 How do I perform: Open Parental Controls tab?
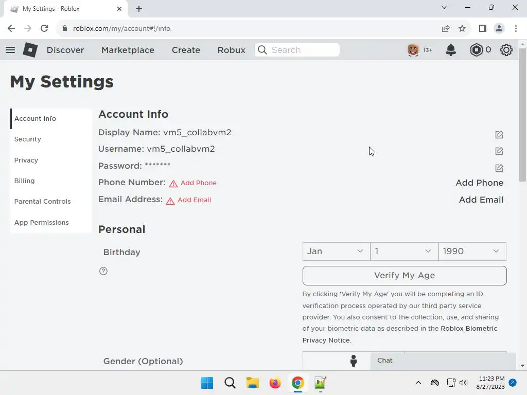pos(51,201)
